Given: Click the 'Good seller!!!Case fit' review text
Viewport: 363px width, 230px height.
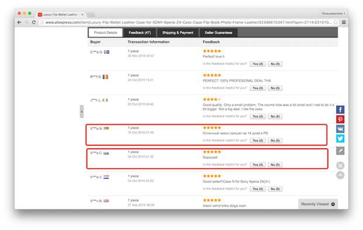Looking at the screenshot, I should (x=236, y=182).
